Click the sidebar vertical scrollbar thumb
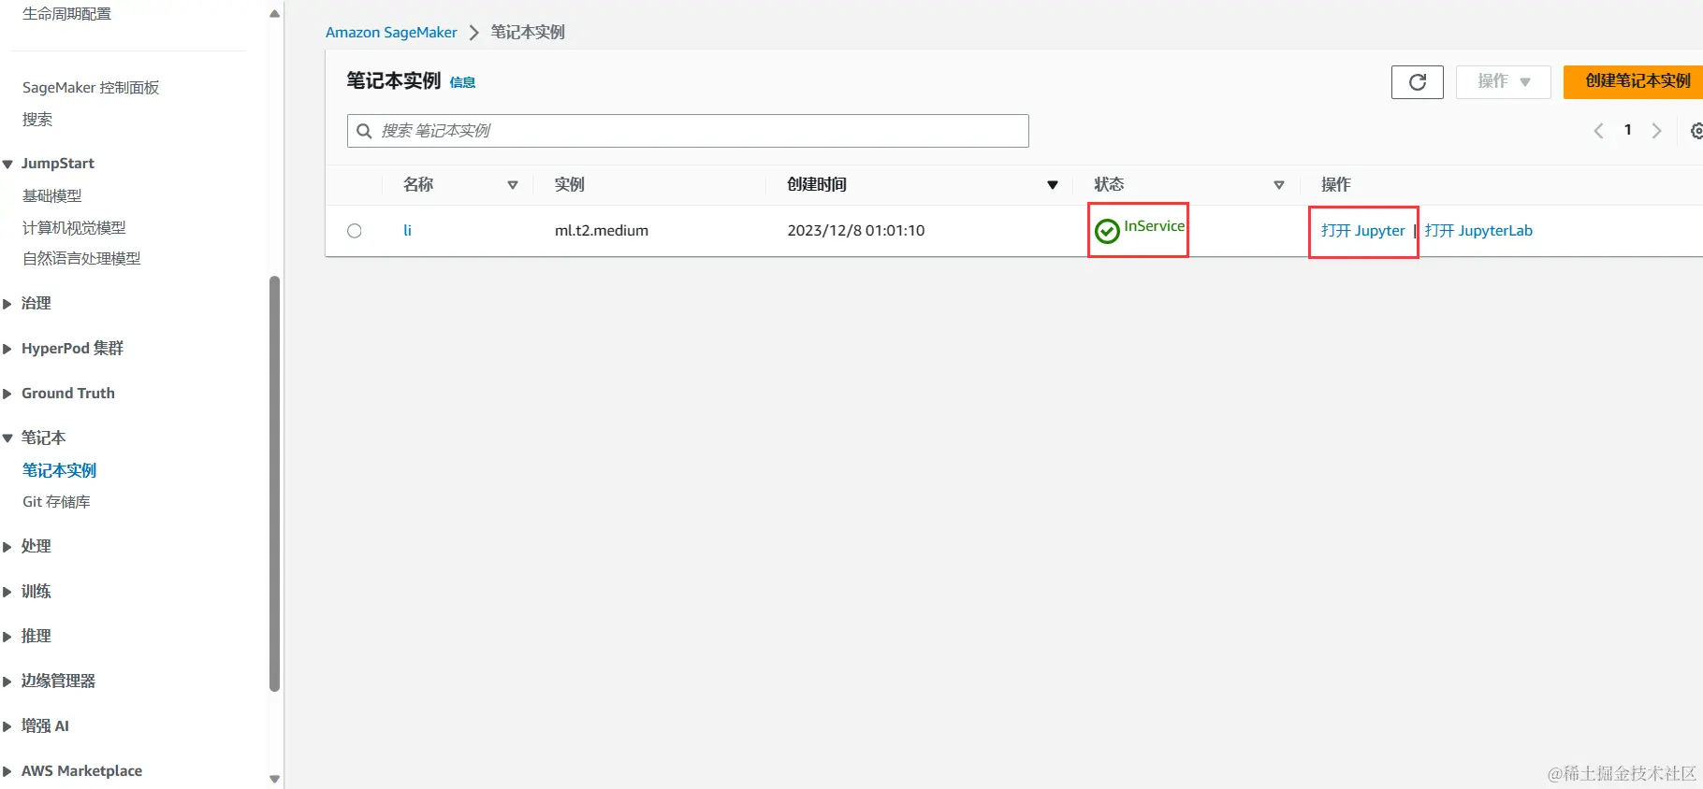 pyautogui.click(x=274, y=483)
